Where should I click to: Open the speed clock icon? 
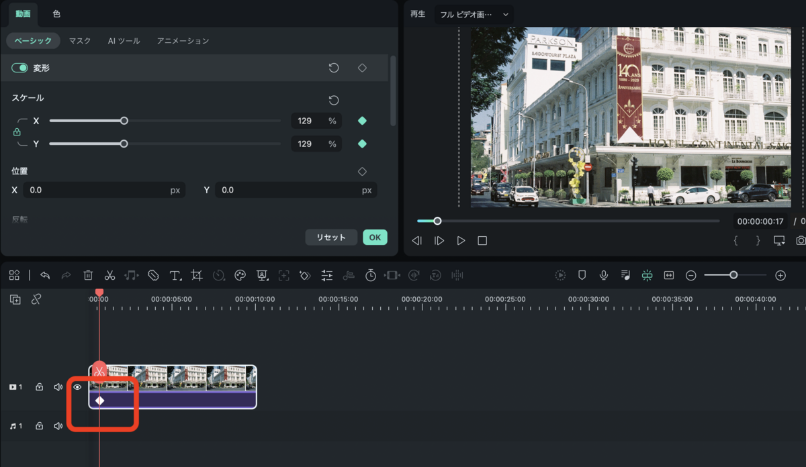point(218,275)
